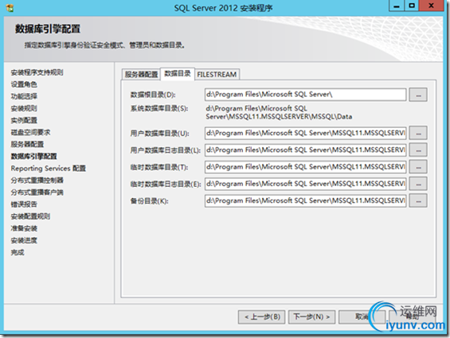The image size is (450, 338).
Task: Browse for the 备份目录(K) folder
Action: tap(418, 200)
